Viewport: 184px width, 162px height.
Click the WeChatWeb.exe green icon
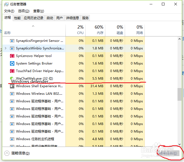tap(12, 78)
